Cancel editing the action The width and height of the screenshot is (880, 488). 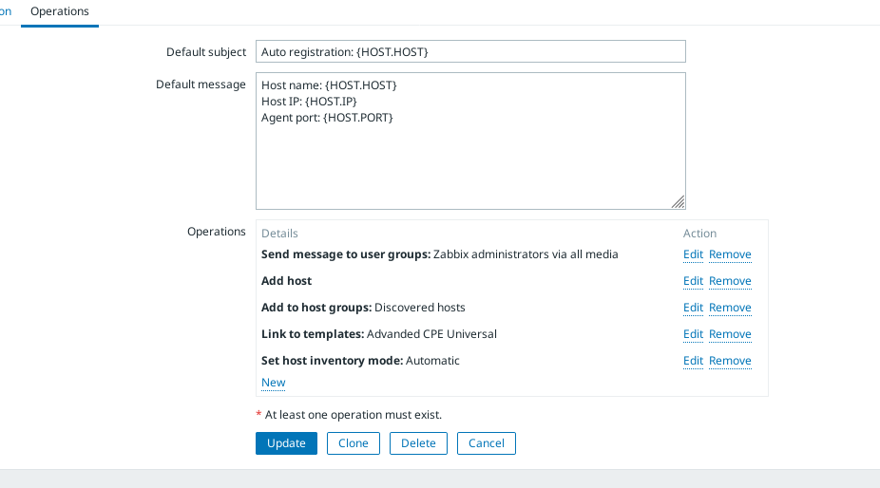click(487, 443)
